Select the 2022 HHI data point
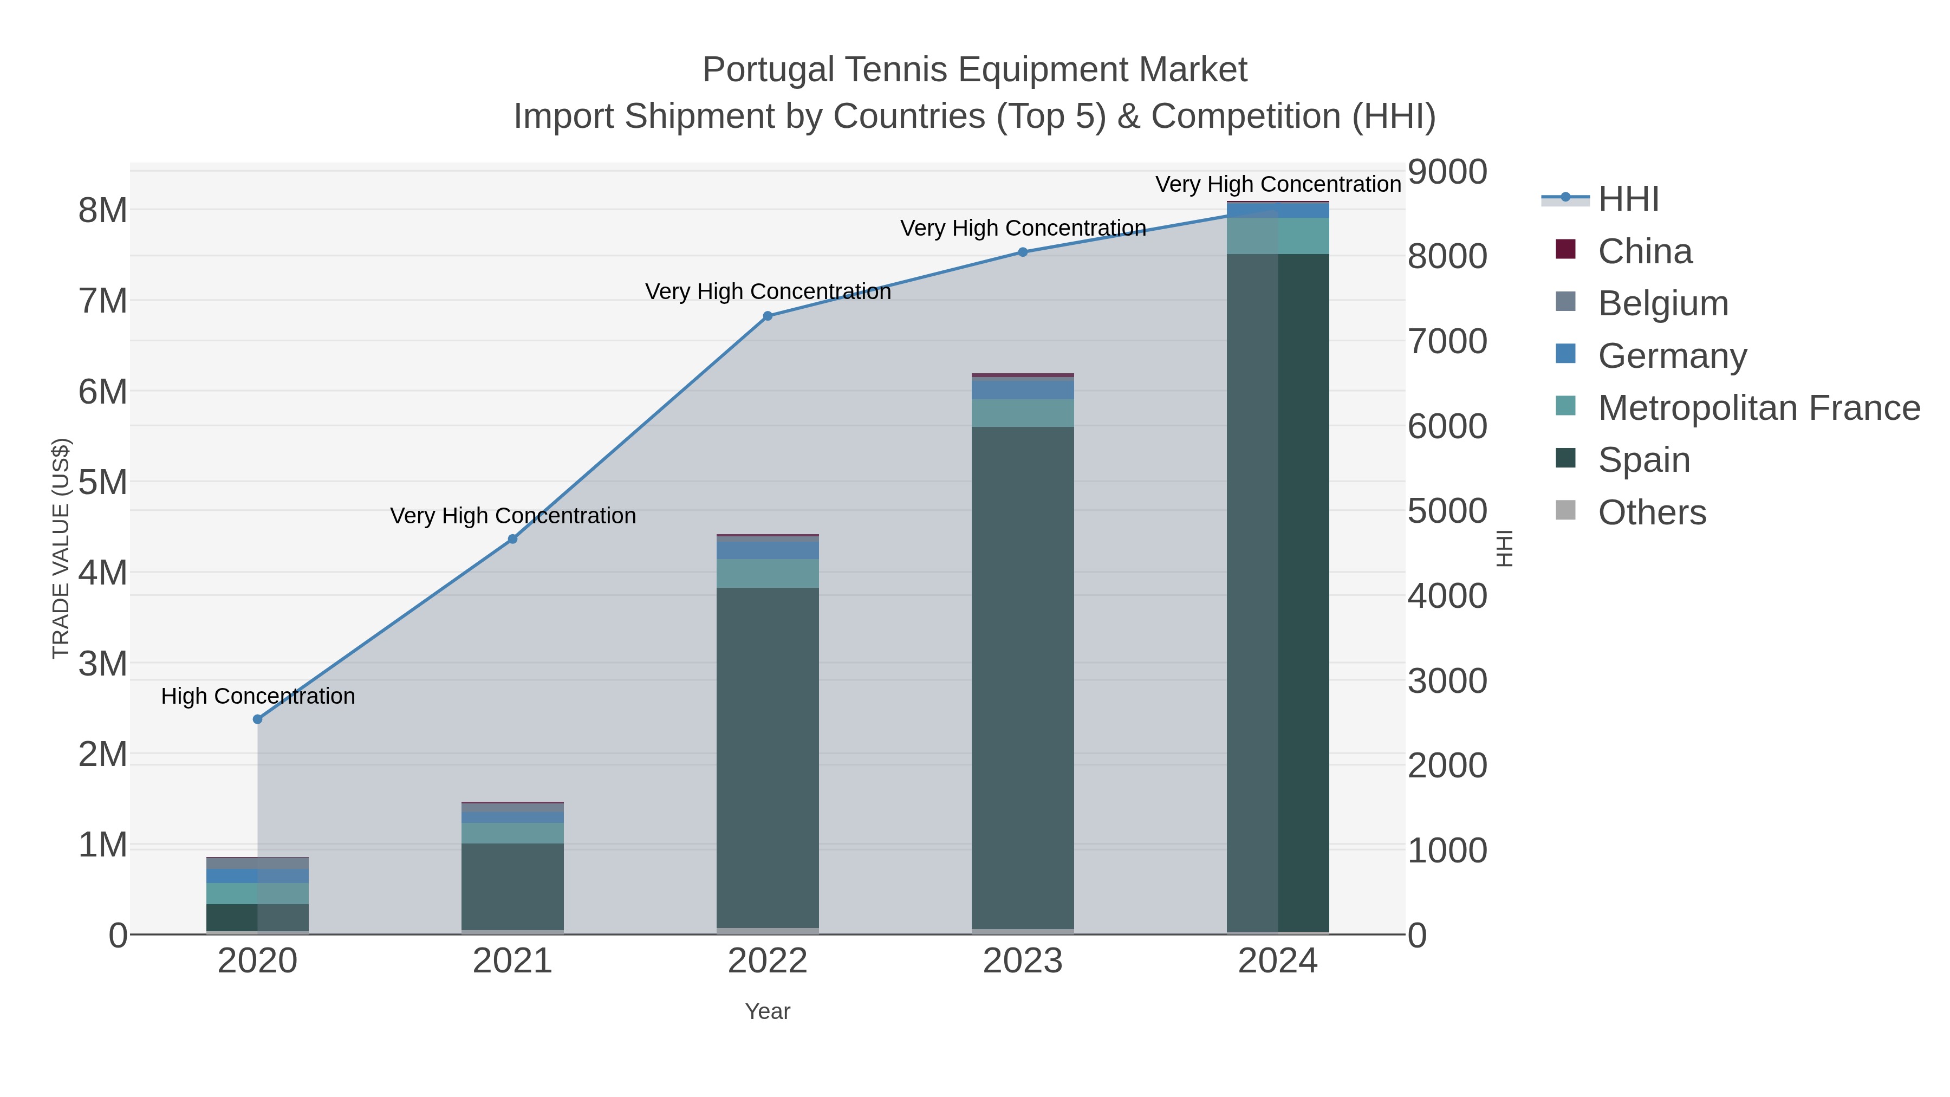1950x1097 pixels. tap(768, 316)
